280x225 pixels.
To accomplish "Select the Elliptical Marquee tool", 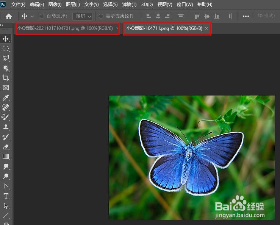I will coord(6,48).
